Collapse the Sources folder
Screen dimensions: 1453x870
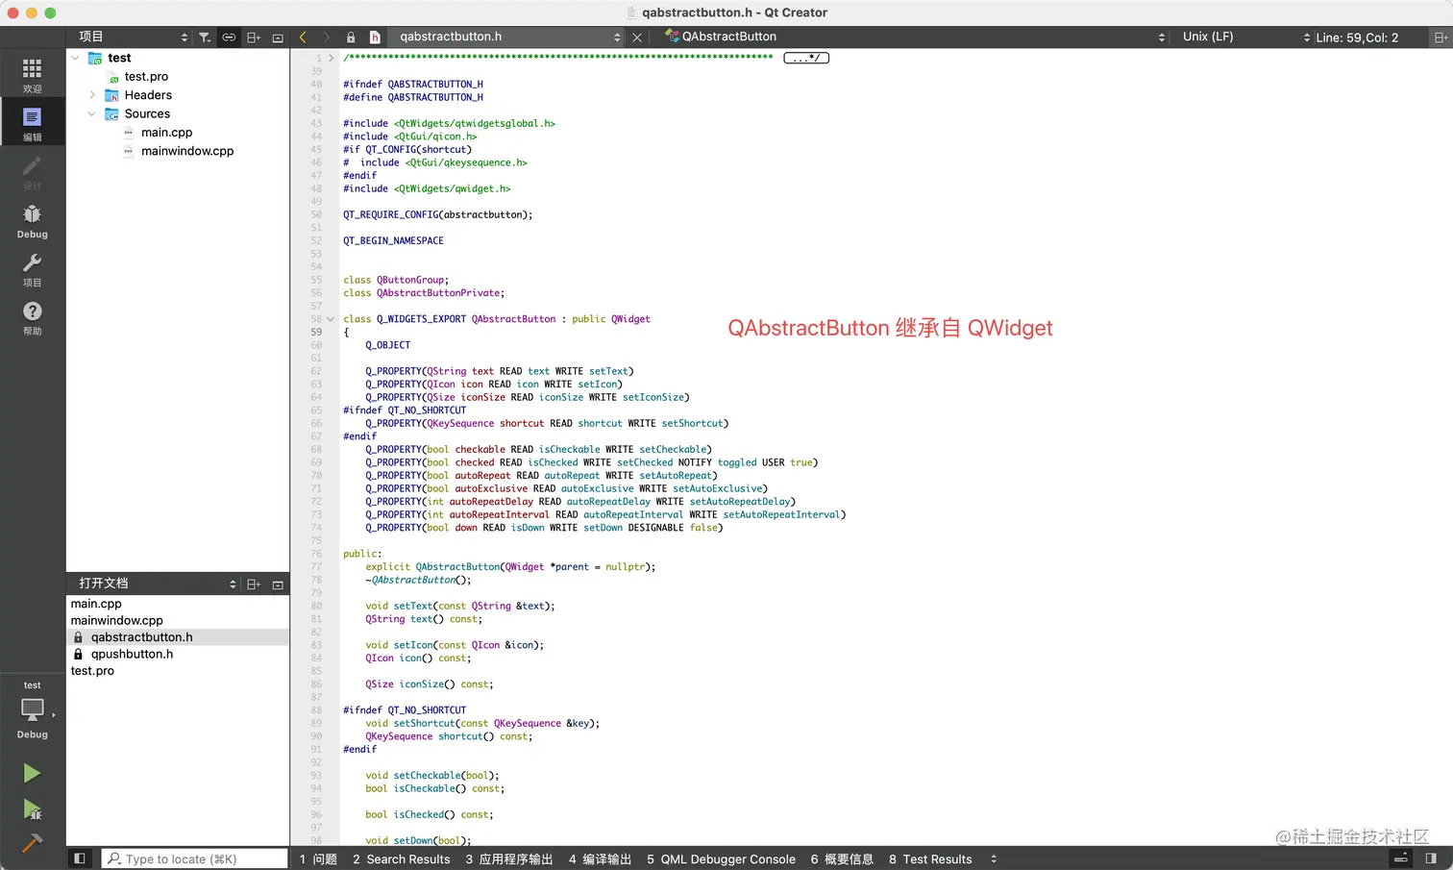click(x=92, y=113)
